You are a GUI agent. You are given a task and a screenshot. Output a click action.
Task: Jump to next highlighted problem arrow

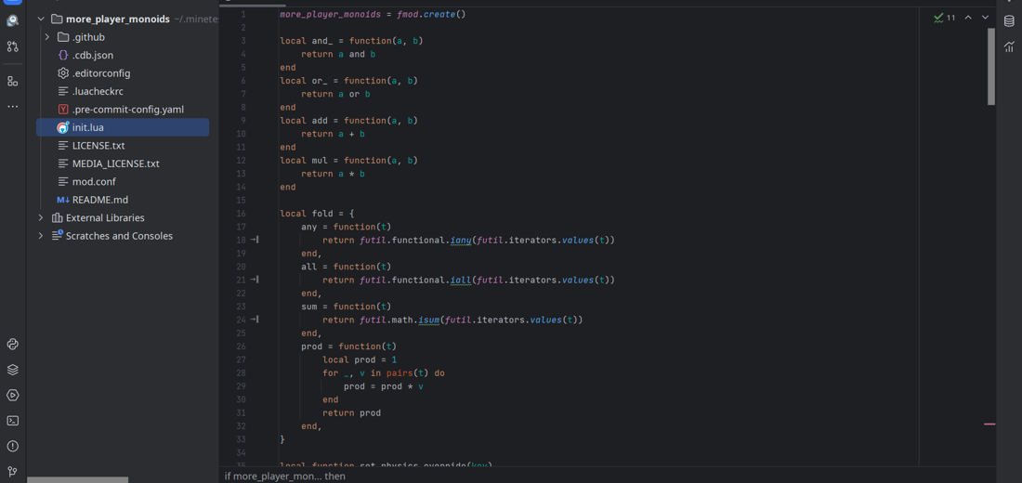[x=985, y=18]
